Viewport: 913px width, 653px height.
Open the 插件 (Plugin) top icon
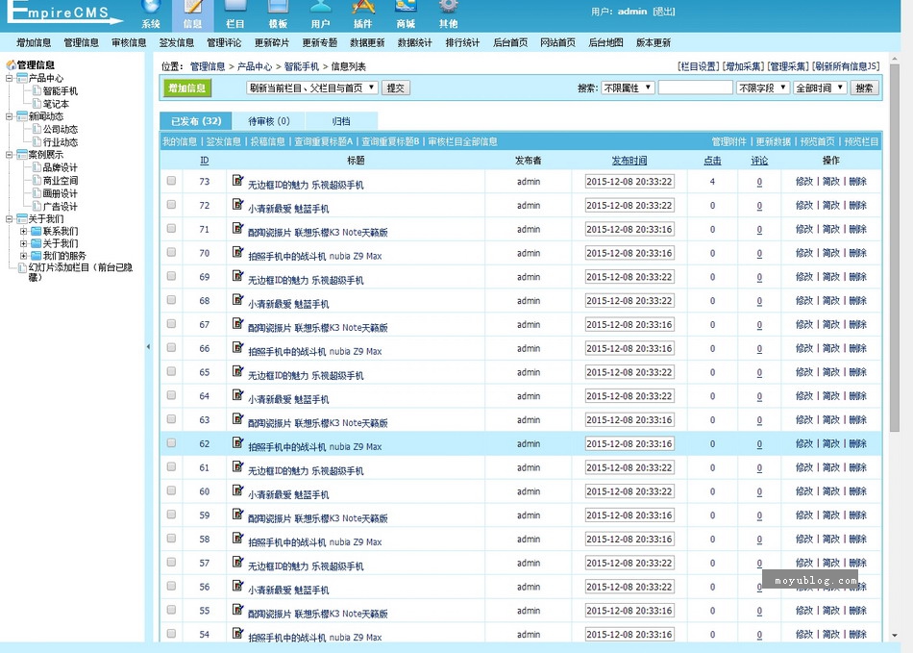tap(362, 13)
